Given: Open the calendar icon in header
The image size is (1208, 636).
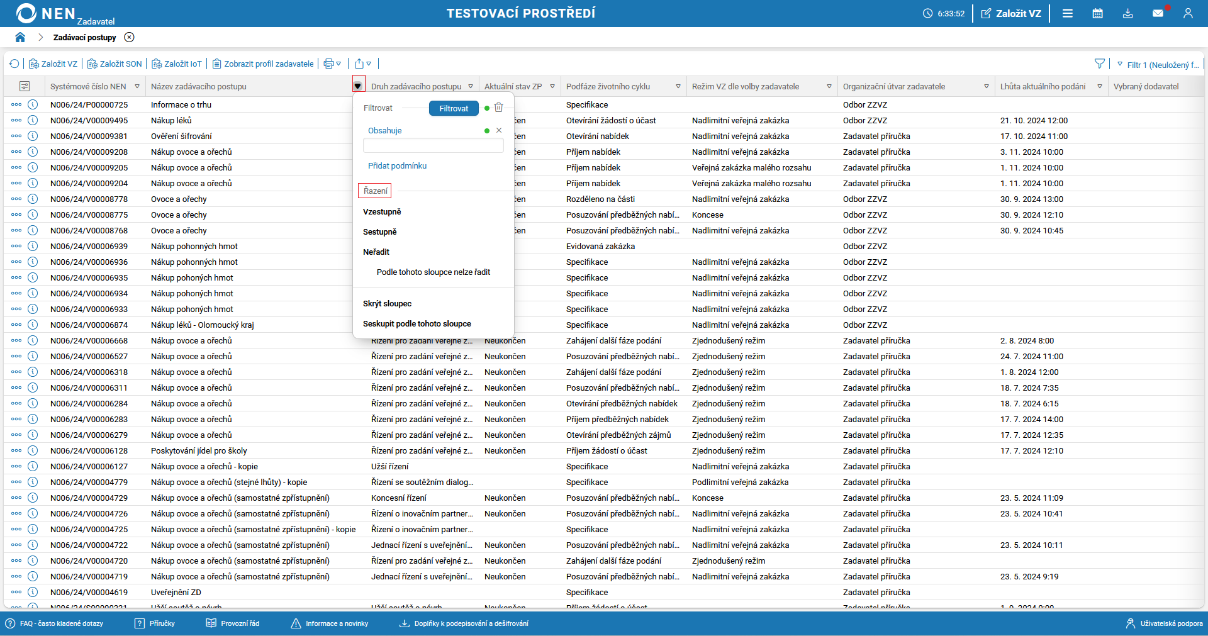Looking at the screenshot, I should coord(1098,13).
